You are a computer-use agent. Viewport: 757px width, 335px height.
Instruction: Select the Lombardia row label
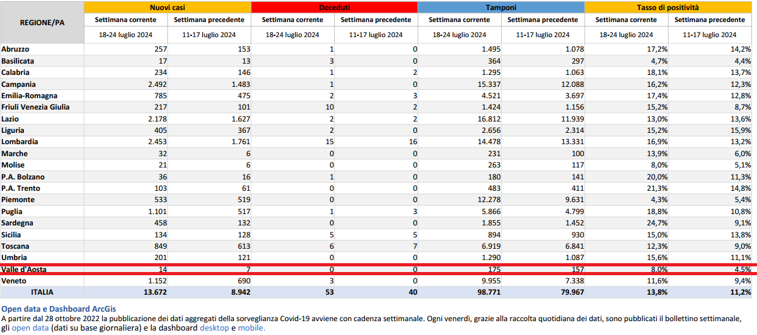(20, 142)
